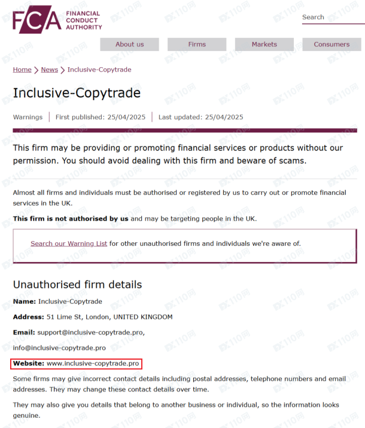Click the FCA logo

[36, 19]
